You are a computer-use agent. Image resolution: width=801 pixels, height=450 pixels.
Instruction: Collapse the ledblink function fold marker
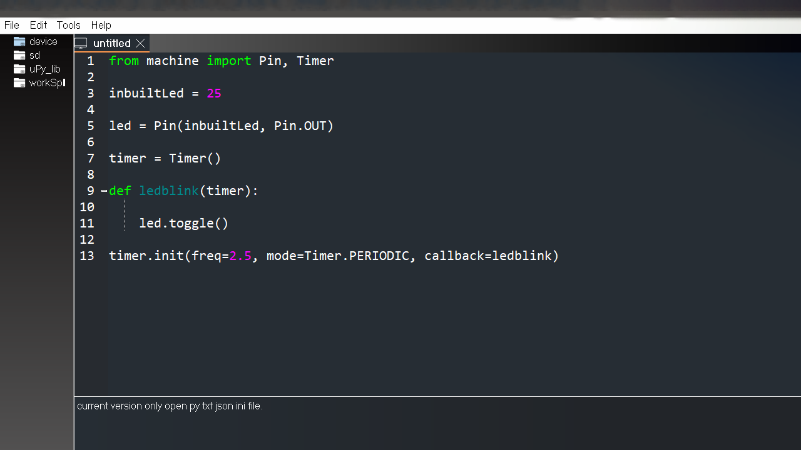104,191
